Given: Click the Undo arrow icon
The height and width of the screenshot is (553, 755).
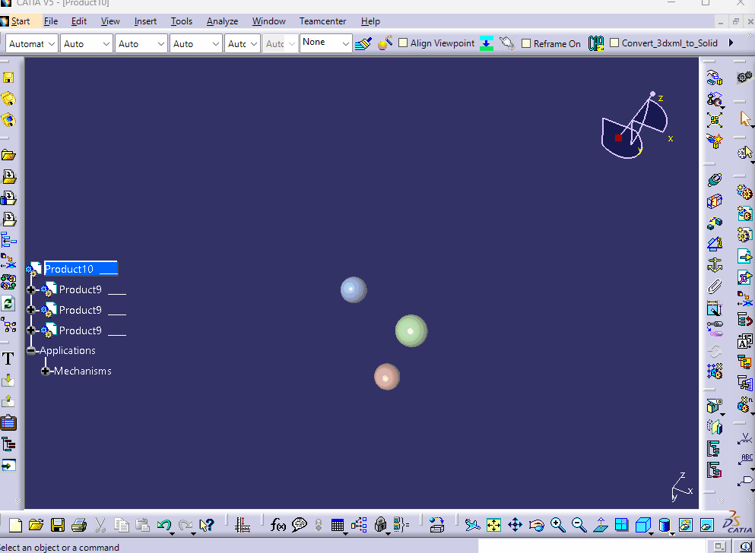Looking at the screenshot, I should click(164, 525).
